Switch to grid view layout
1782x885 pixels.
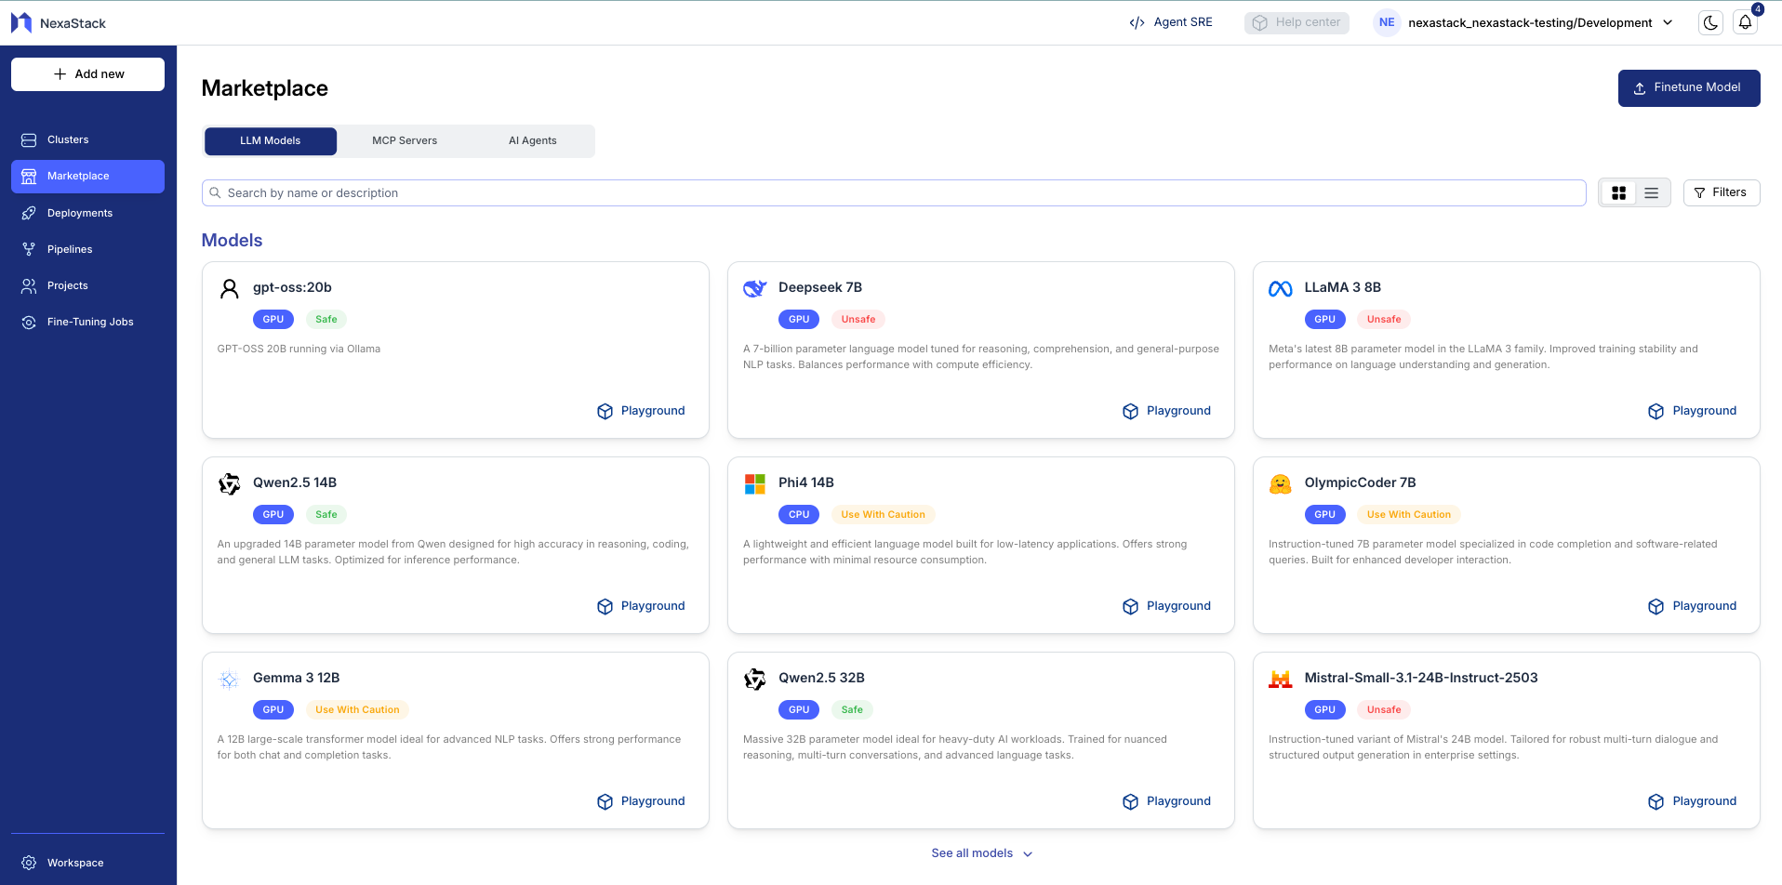[1618, 193]
